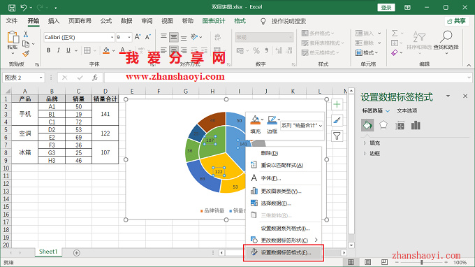This screenshot has height=267, width=475.
Task: Click the Format Painter brush icon
Action: pos(26,54)
